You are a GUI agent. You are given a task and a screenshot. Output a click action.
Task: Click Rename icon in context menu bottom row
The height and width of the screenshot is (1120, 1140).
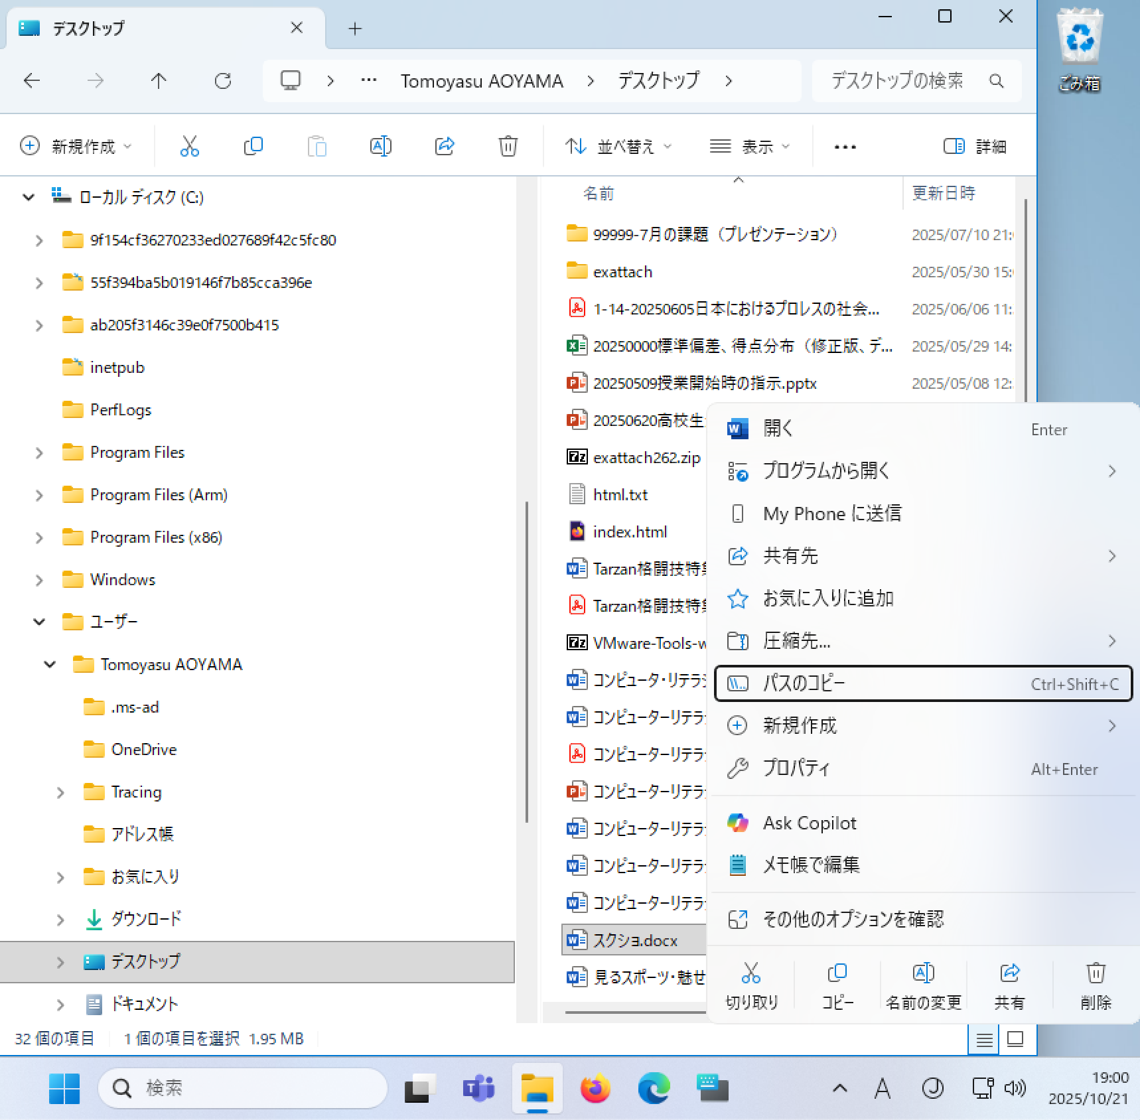click(x=923, y=985)
